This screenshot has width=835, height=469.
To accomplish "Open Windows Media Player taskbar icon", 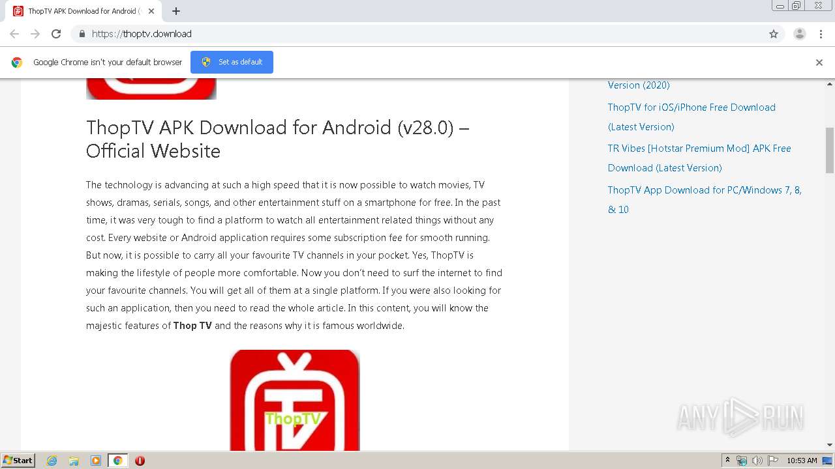I will pos(96,461).
